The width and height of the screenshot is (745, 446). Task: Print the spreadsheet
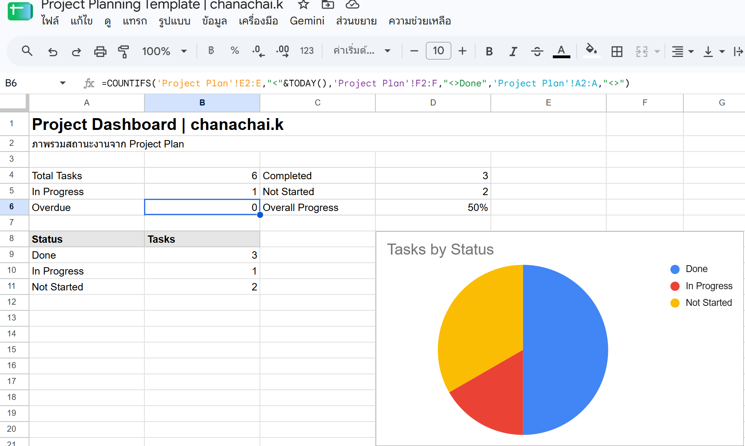pos(100,51)
